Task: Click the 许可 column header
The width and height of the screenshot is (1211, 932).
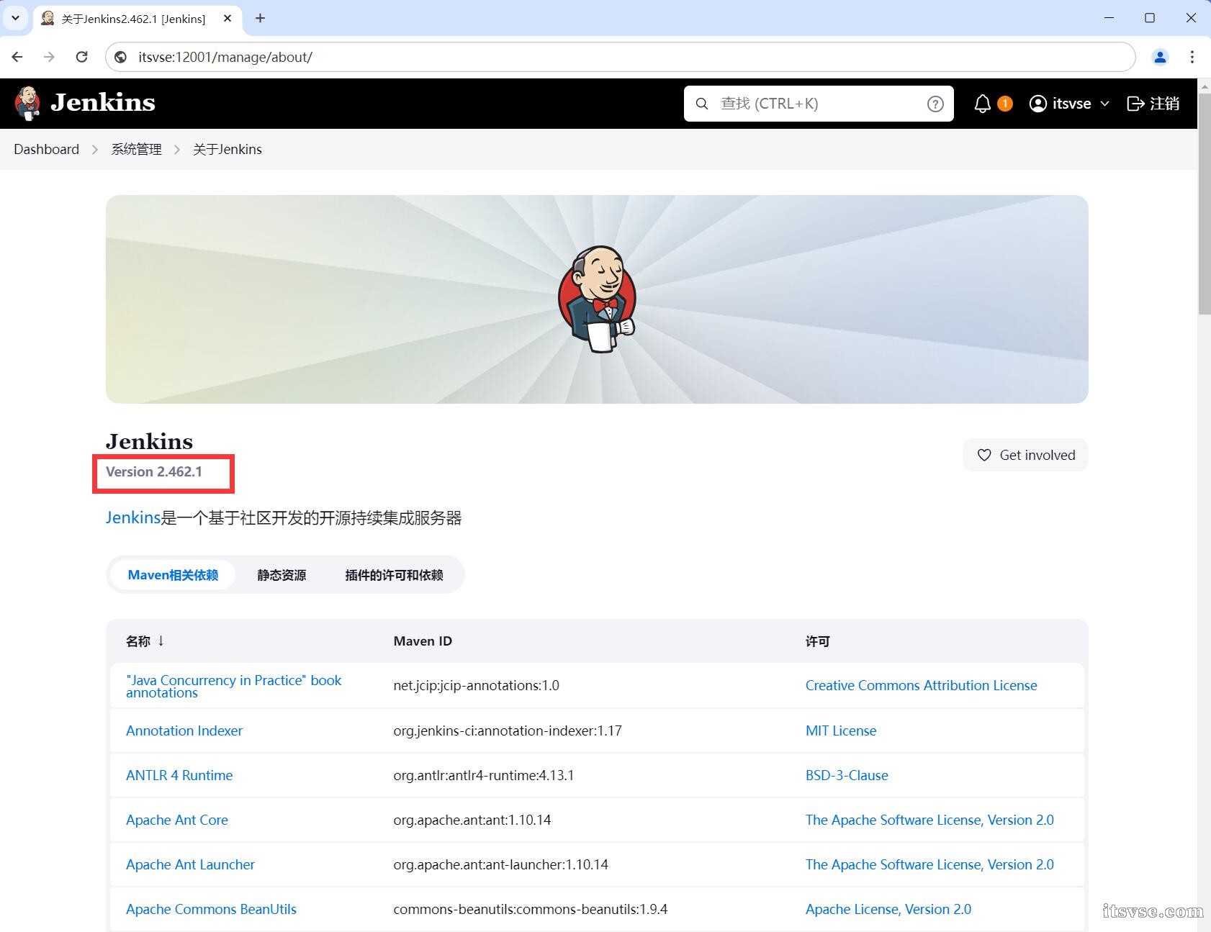Action: 817,641
